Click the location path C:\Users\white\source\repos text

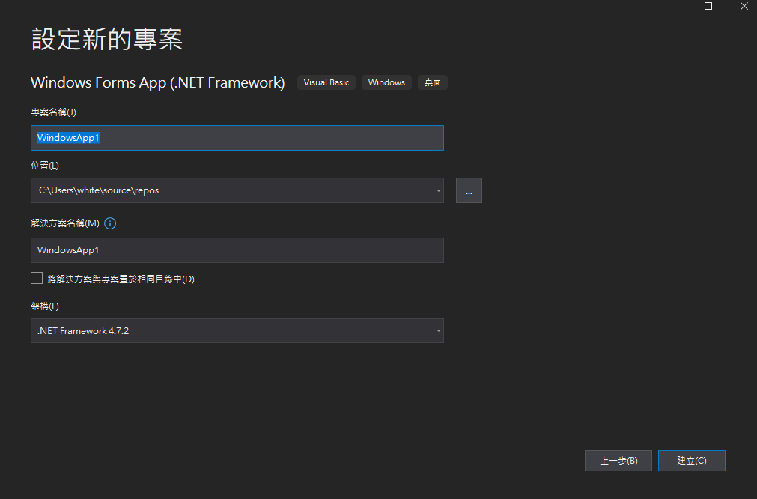click(x=99, y=190)
